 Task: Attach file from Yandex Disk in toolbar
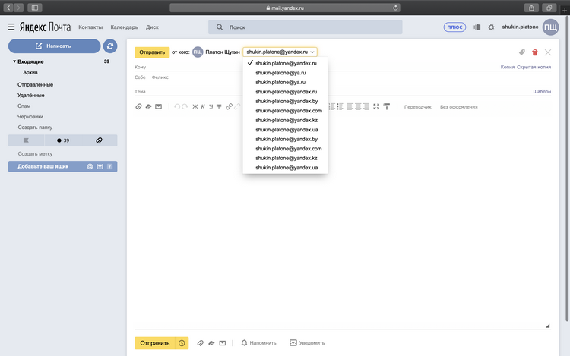pyautogui.click(x=148, y=107)
